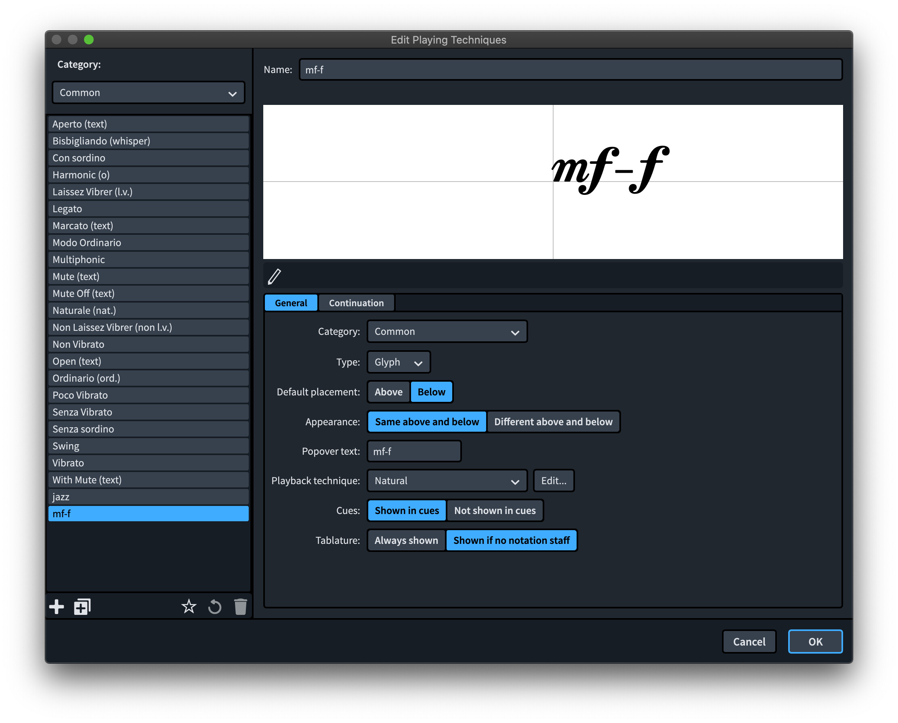Switch to the Continuation tab
The height and width of the screenshot is (723, 898).
point(356,303)
